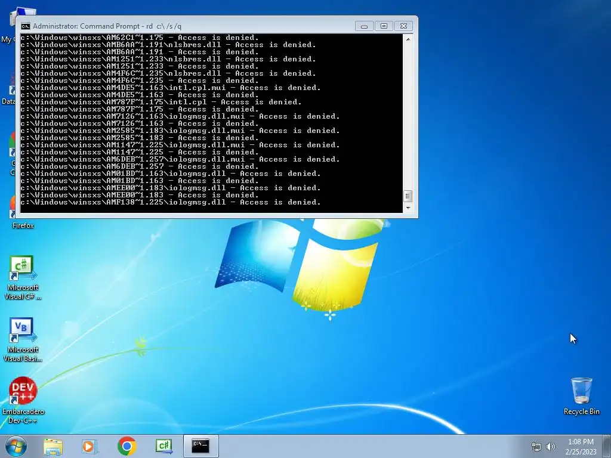Viewport: 611px width, 458px height.
Task: Click the last line AMF138~1.225\iologmsg.dll
Action: [171, 202]
